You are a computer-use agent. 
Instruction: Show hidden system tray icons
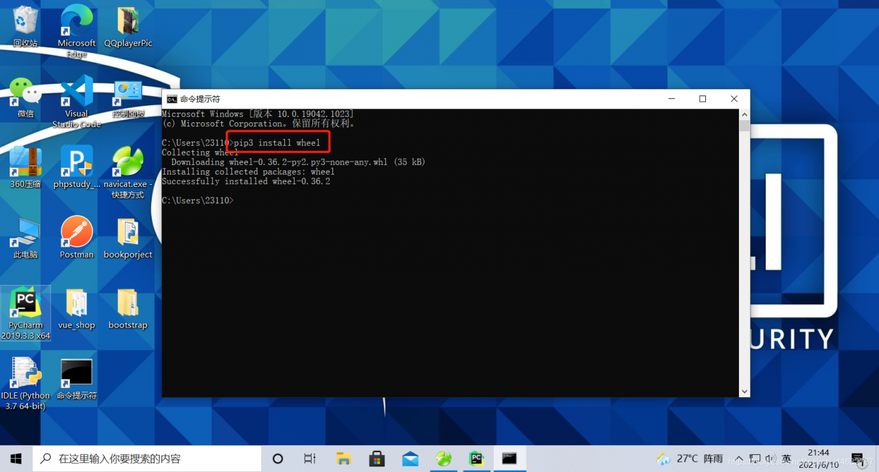(739, 458)
